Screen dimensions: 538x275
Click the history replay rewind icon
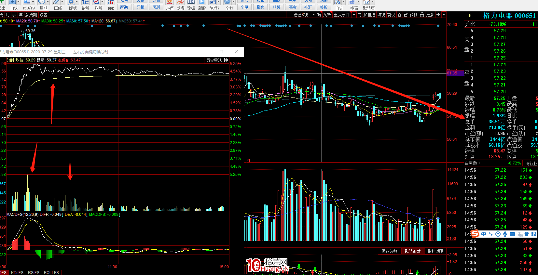226,60
